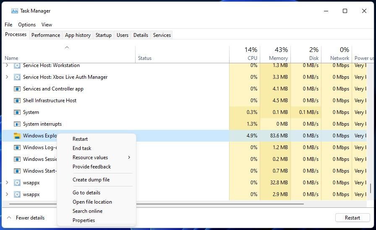This screenshot has height=230, width=376.
Task: Expand Service Host: Xbox Live Auth Manager
Action: [7, 77]
